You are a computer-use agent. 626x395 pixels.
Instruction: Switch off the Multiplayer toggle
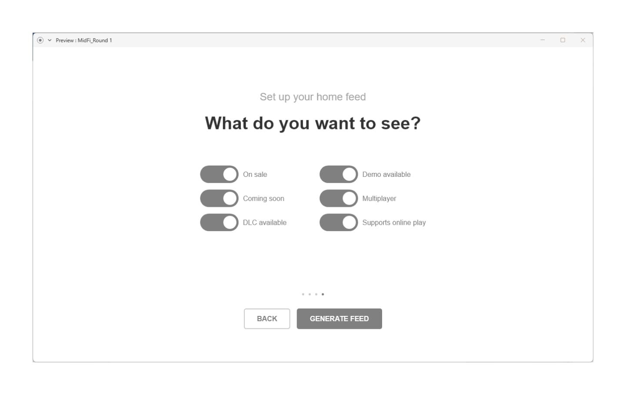pos(339,199)
